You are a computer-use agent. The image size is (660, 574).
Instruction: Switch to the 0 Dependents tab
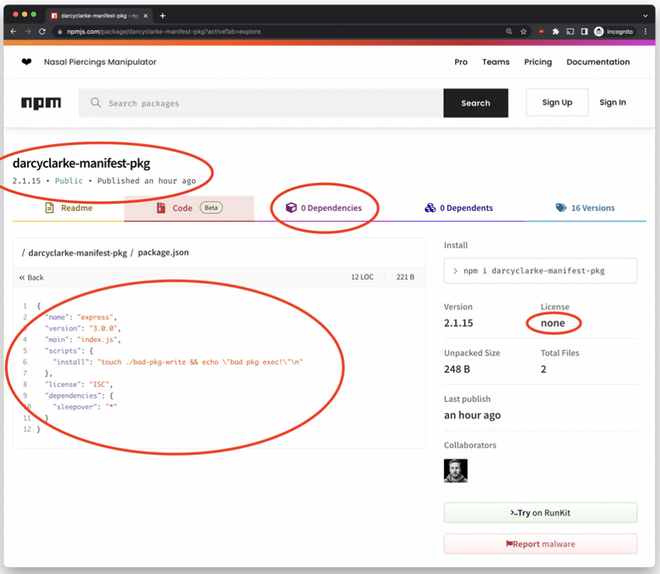pyautogui.click(x=458, y=208)
